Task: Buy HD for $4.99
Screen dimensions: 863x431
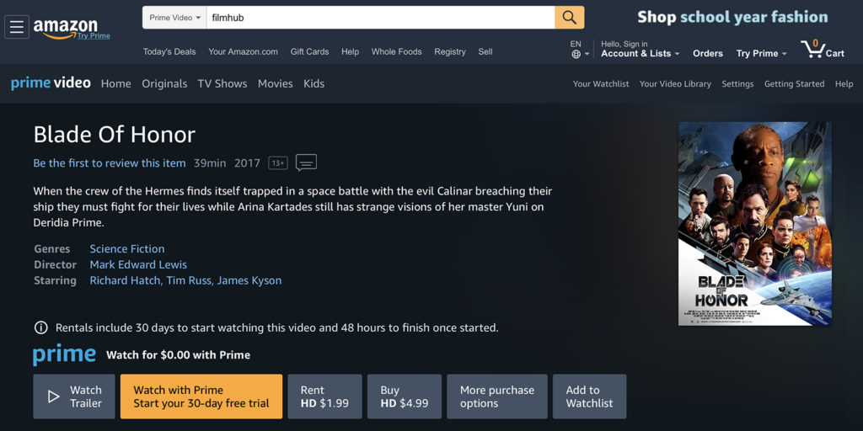Action: (x=405, y=396)
